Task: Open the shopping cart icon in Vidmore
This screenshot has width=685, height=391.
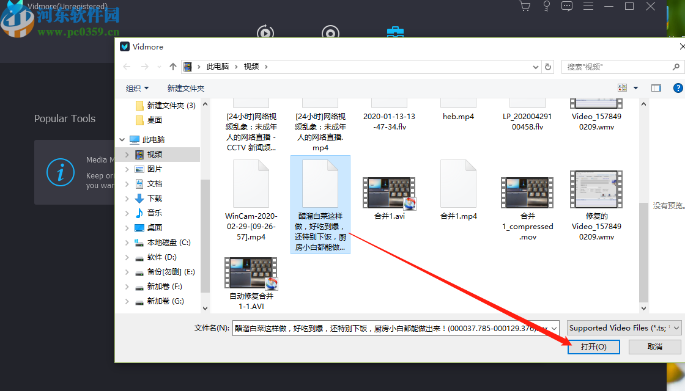Action: [x=525, y=6]
